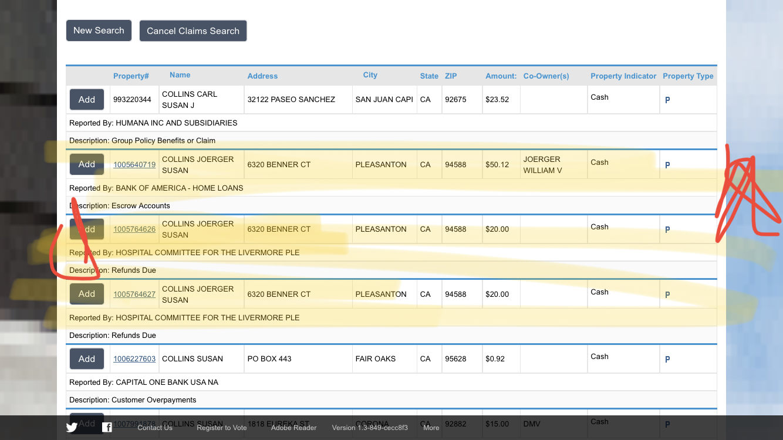The image size is (783, 440).
Task: Click property type P icon for 1005764626 row
Action: tap(667, 230)
